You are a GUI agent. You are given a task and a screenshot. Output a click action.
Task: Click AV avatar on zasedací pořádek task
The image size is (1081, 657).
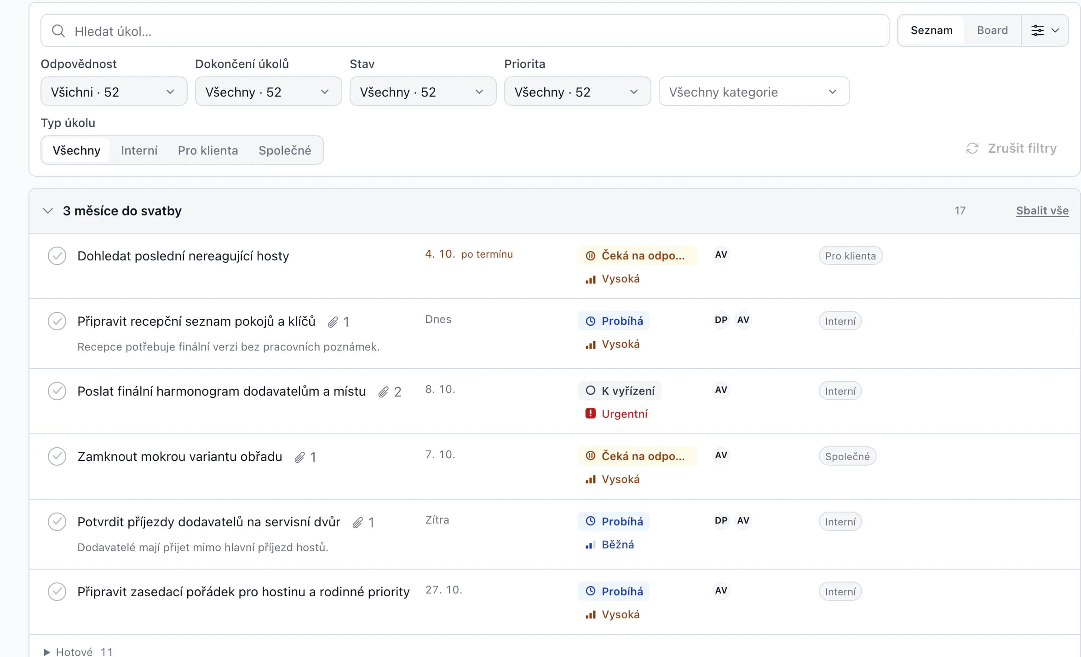coord(721,590)
